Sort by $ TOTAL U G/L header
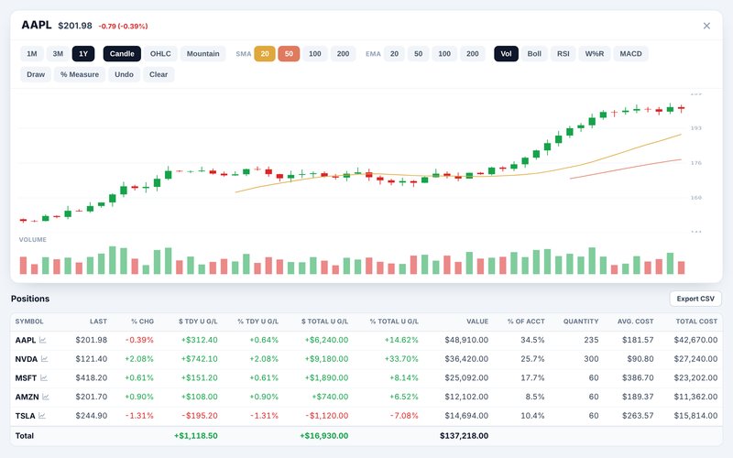The image size is (733, 458). [325, 322]
